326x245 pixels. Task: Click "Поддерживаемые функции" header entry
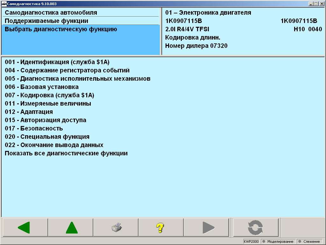(40, 20)
